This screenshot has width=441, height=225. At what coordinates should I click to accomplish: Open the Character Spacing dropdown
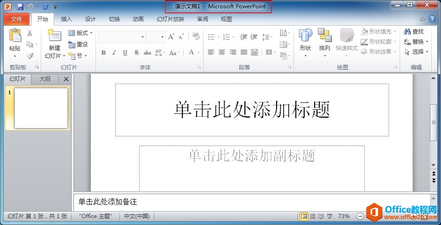coord(160,53)
